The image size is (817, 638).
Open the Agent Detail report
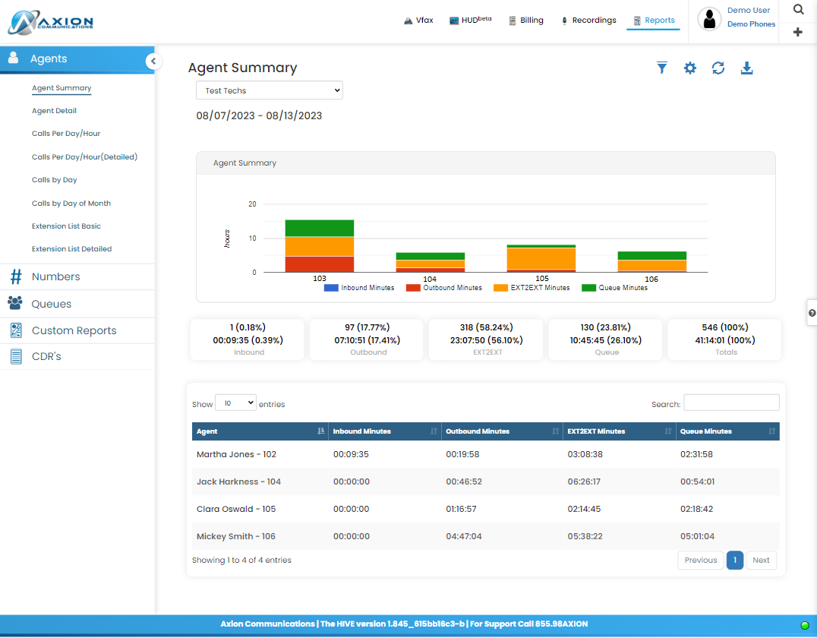pyautogui.click(x=54, y=110)
